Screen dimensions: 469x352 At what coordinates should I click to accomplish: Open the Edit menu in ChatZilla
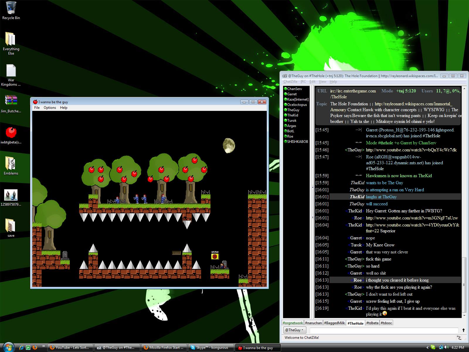tap(312, 82)
